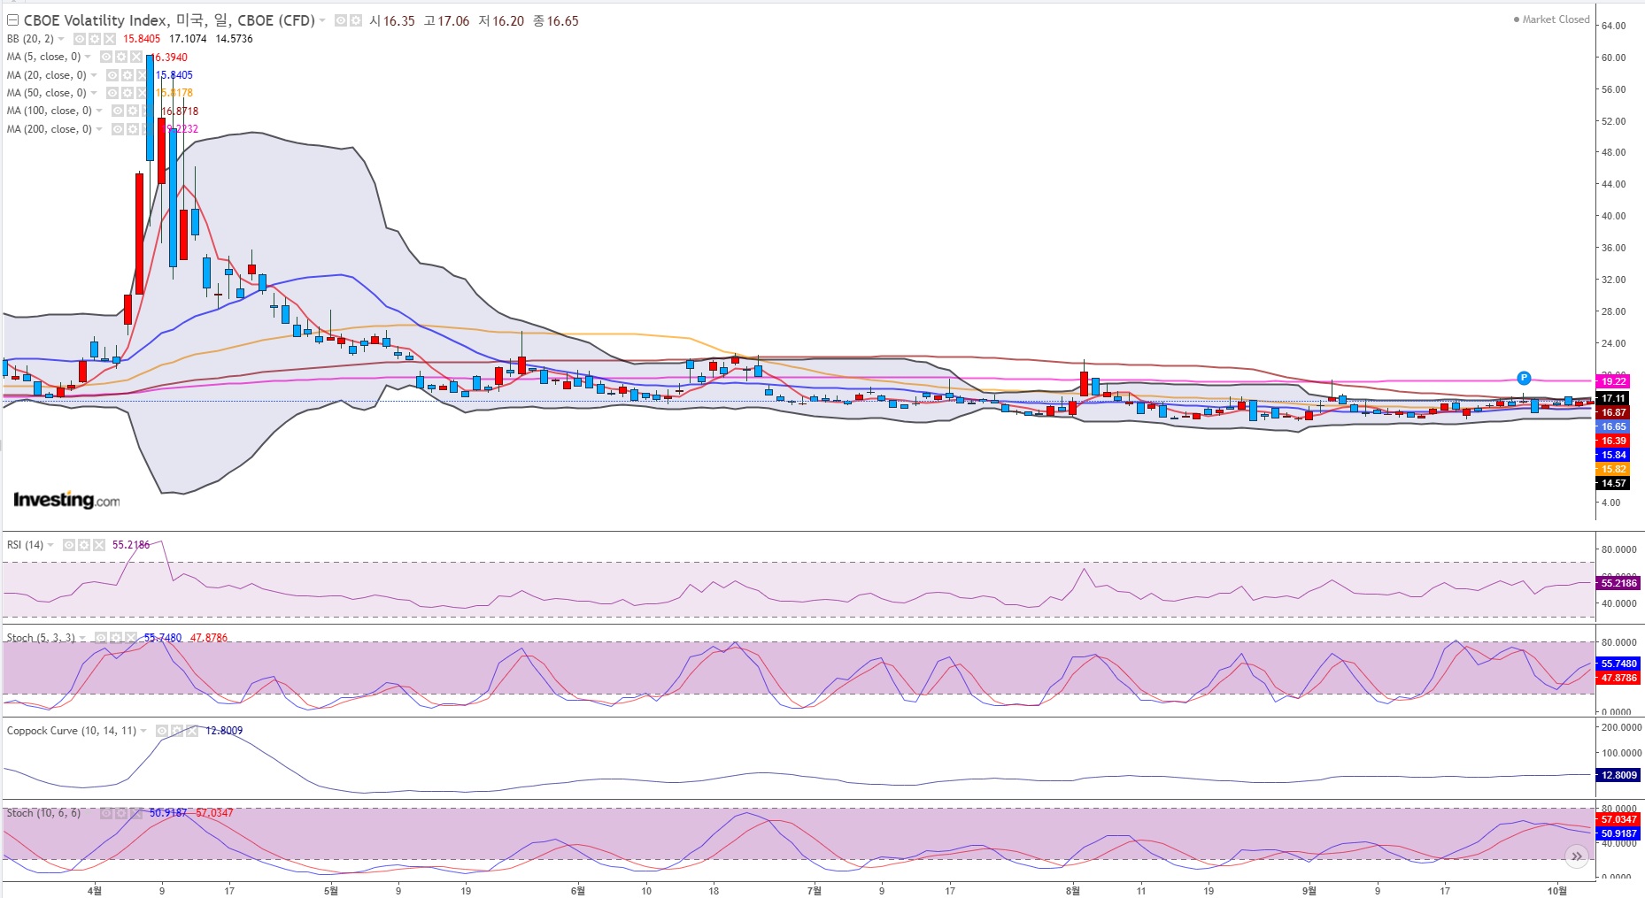The height and width of the screenshot is (898, 1645).
Task: Click the Stoch 55.7480 blue axis label
Action: pyautogui.click(x=1619, y=664)
